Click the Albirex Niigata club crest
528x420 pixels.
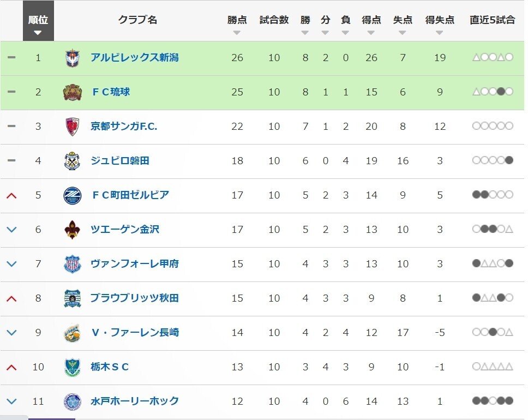(72, 58)
